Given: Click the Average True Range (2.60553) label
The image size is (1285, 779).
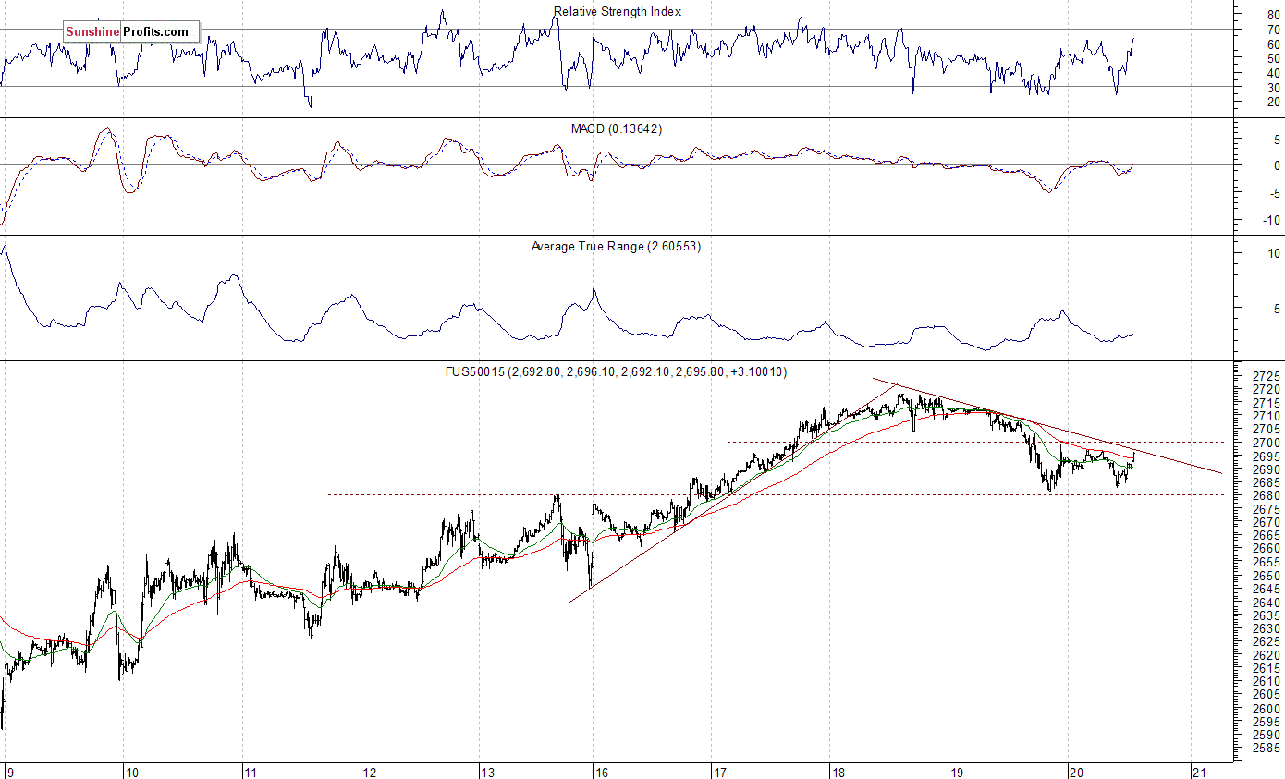Looking at the screenshot, I should (x=616, y=247).
